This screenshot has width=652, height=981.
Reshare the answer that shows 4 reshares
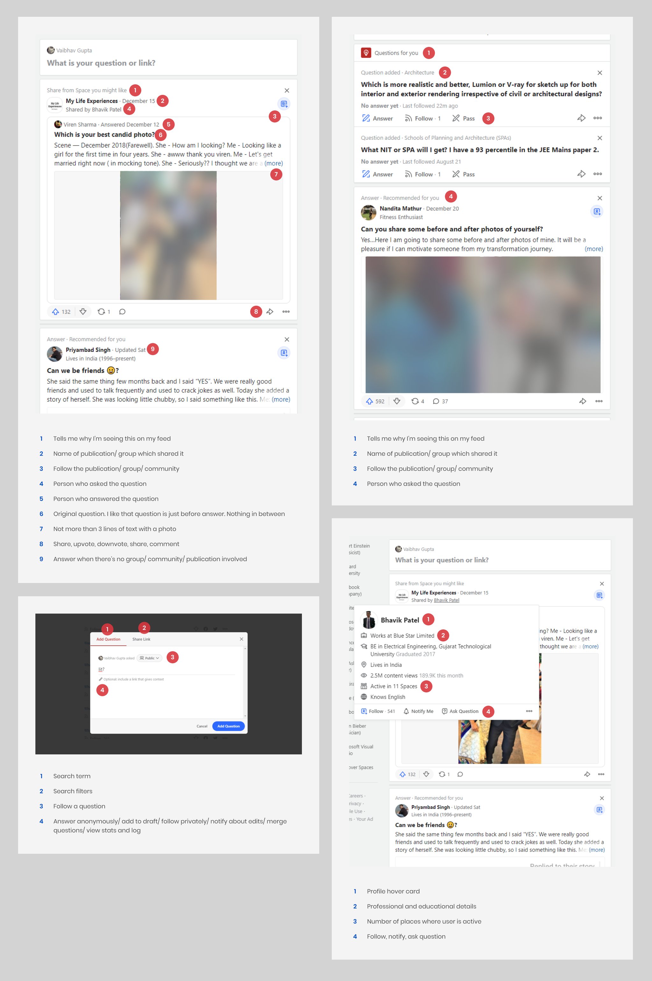[417, 401]
